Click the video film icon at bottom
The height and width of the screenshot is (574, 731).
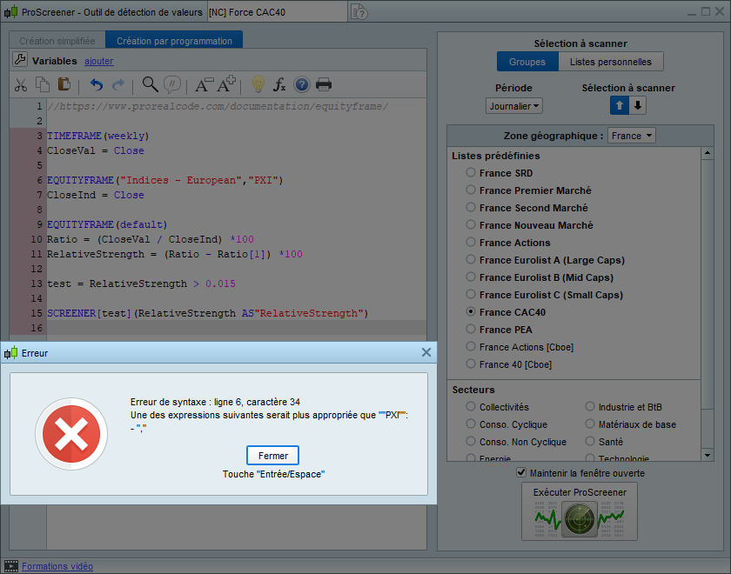click(11, 566)
